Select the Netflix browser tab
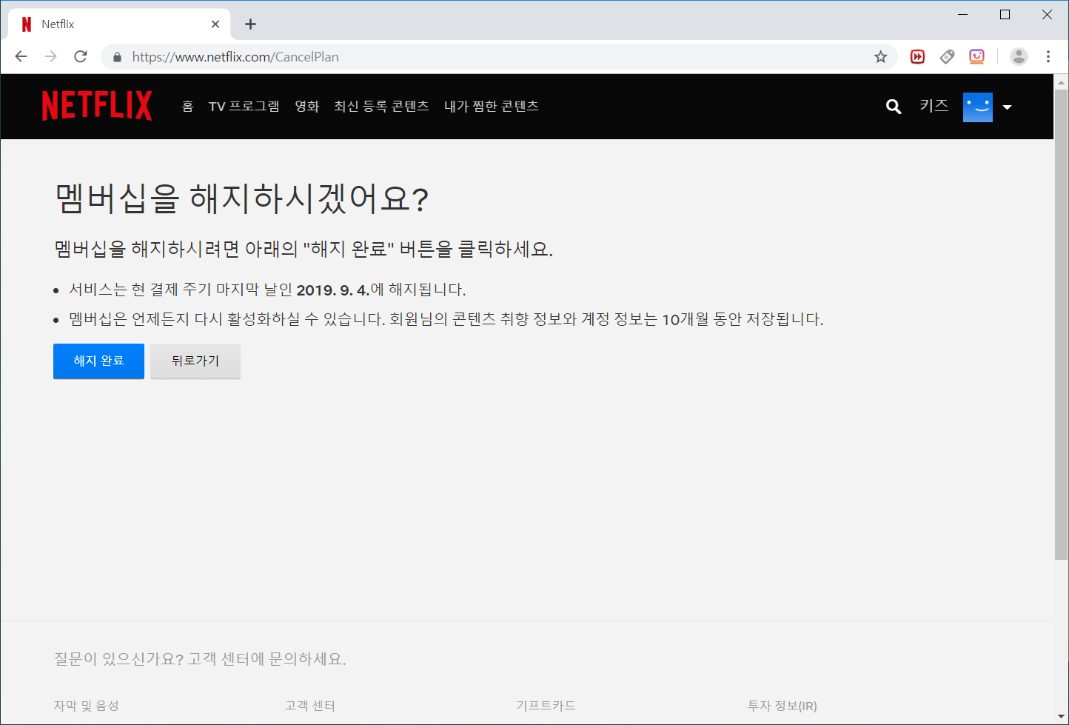The height and width of the screenshot is (725, 1069). pos(119,24)
